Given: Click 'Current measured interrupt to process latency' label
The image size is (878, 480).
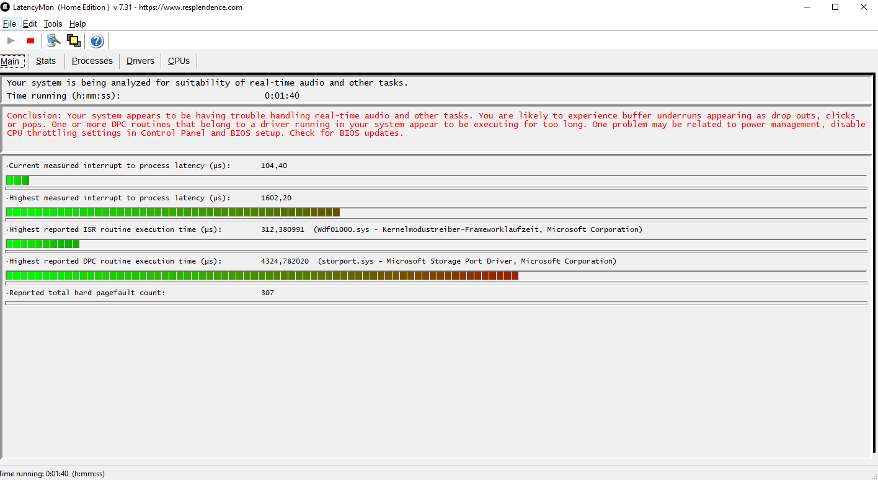Looking at the screenshot, I should 118,166.
